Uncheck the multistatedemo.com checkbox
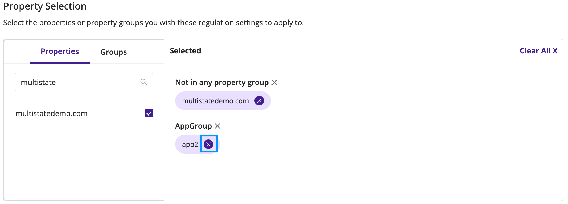Image resolution: width=568 pixels, height=204 pixels. coord(149,113)
